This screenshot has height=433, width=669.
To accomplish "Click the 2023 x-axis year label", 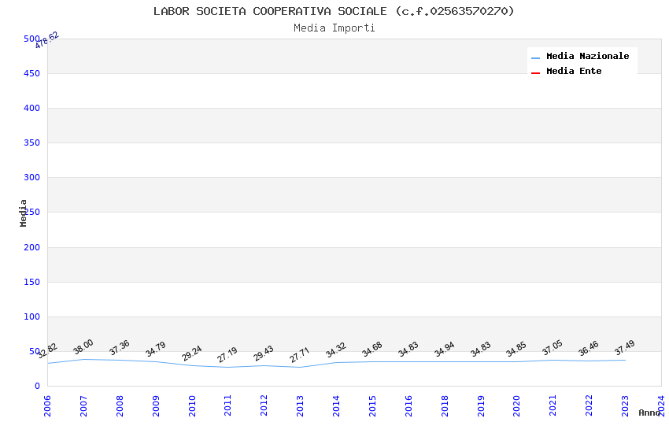I will click(x=626, y=405).
